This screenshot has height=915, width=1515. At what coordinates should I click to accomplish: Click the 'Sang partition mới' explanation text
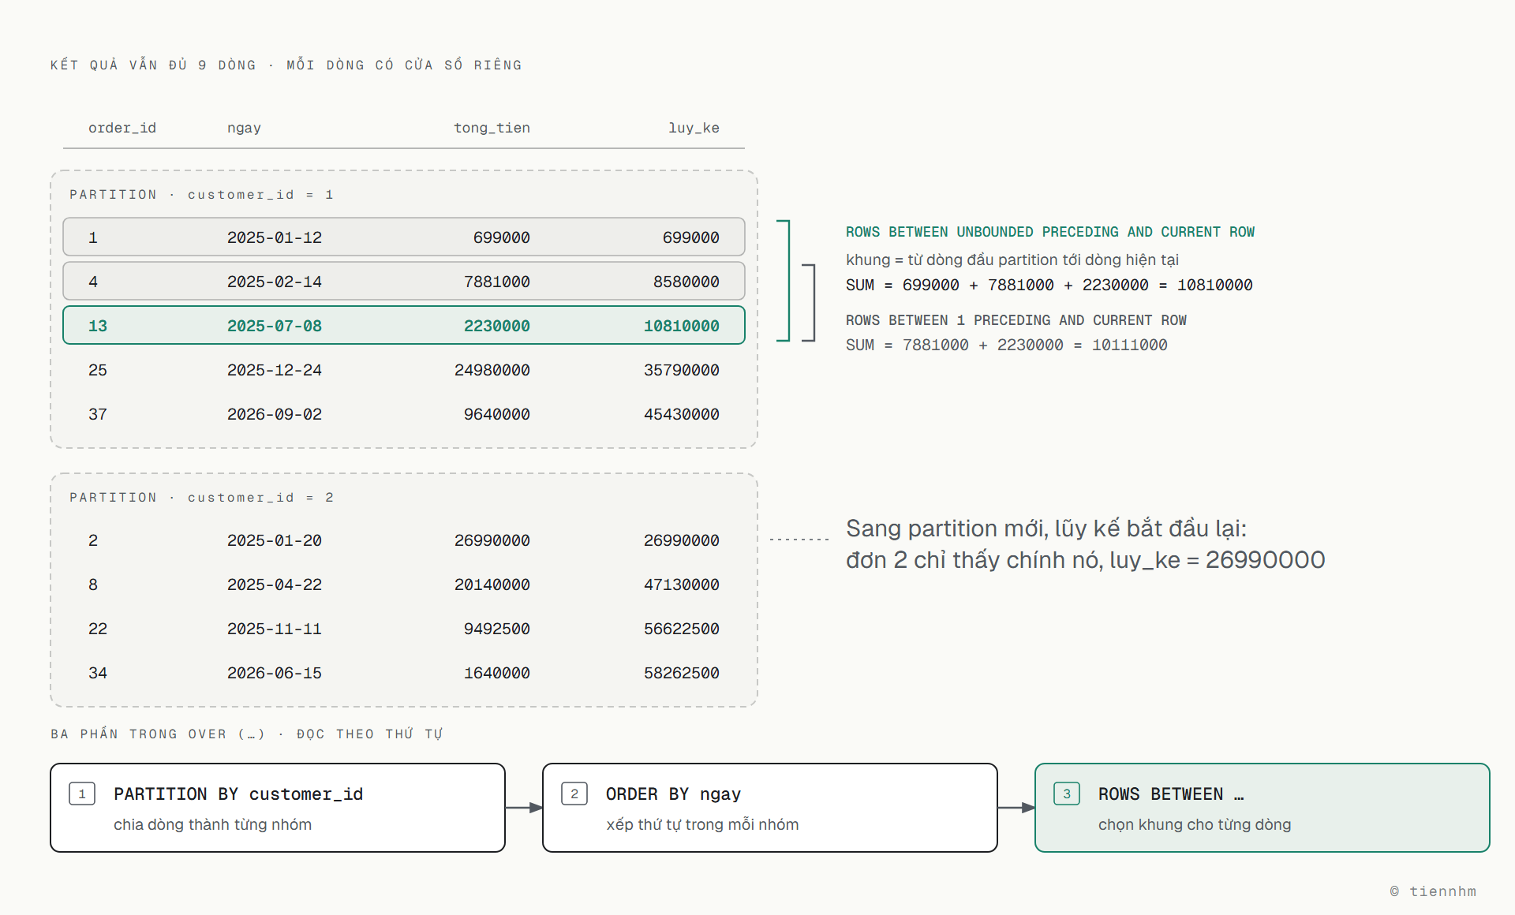tap(1086, 544)
